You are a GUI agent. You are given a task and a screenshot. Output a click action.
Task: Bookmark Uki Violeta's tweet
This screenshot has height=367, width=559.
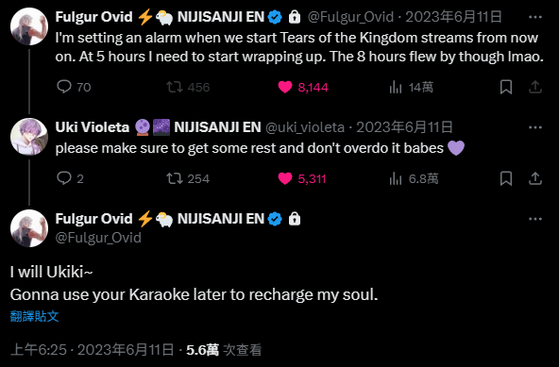(x=506, y=178)
